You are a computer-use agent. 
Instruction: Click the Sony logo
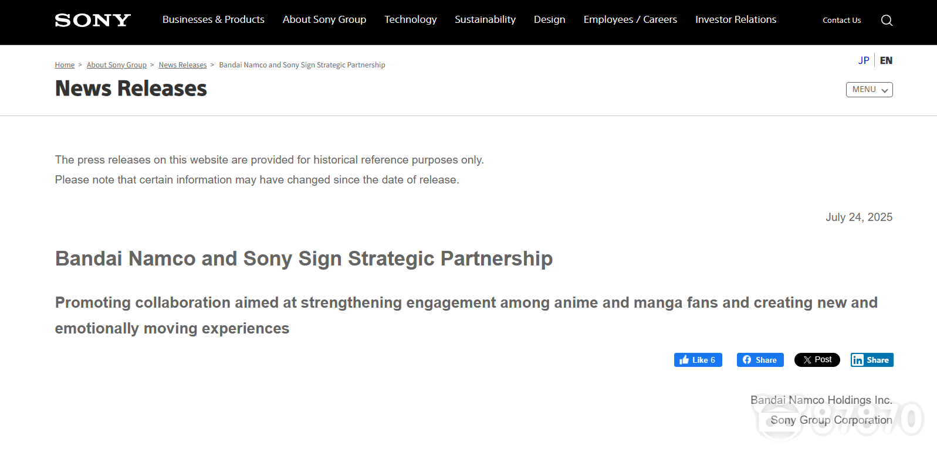(93, 21)
